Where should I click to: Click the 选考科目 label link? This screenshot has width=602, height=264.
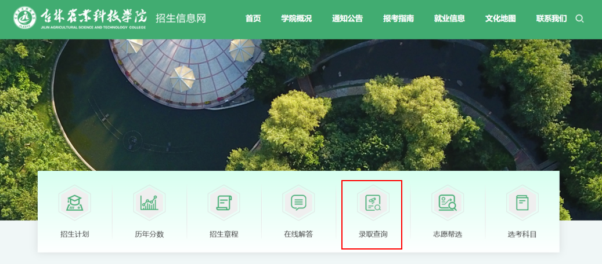coord(522,234)
